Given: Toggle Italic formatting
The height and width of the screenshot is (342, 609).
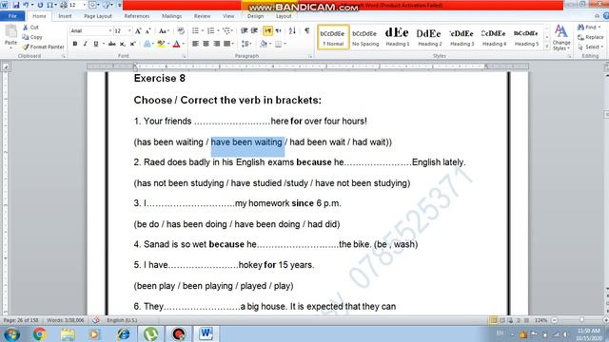Looking at the screenshot, I should (85, 44).
